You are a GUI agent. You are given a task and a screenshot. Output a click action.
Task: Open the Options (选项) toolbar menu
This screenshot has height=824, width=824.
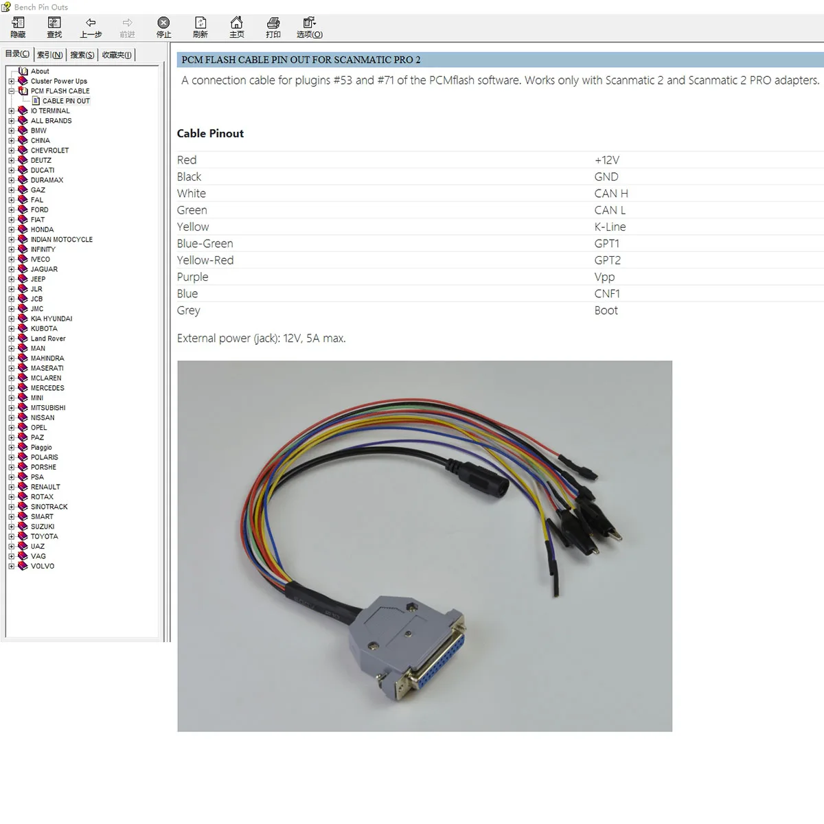(x=309, y=27)
